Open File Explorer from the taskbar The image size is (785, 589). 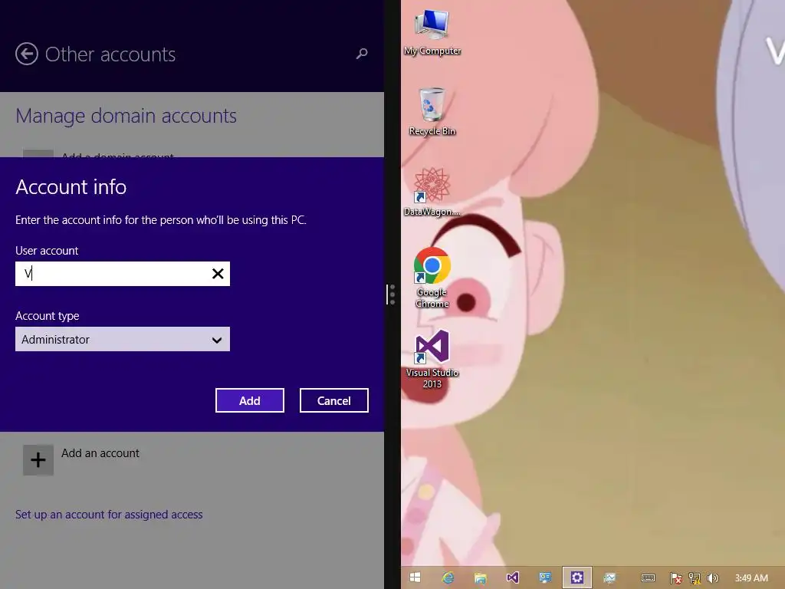pyautogui.click(x=480, y=578)
